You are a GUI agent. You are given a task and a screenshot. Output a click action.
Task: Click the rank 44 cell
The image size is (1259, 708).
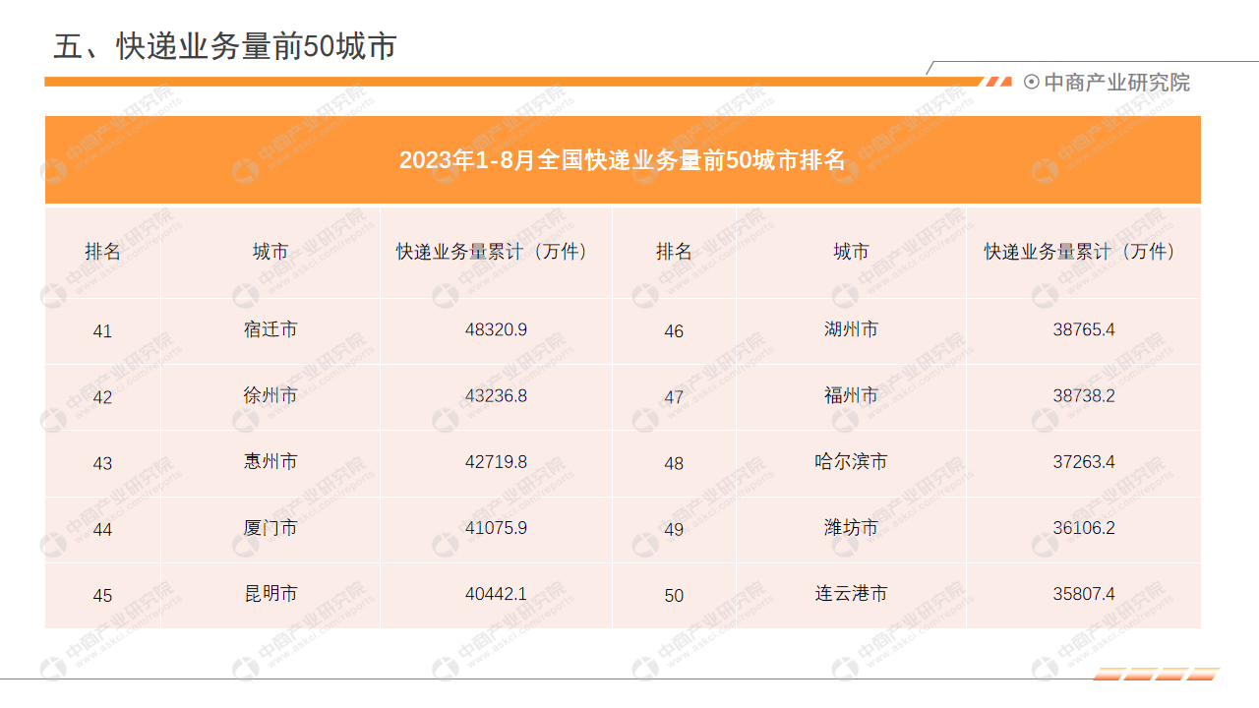[x=102, y=530]
